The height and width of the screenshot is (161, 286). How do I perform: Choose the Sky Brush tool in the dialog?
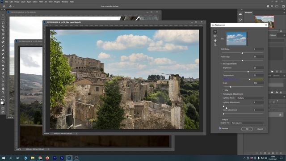[215, 36]
